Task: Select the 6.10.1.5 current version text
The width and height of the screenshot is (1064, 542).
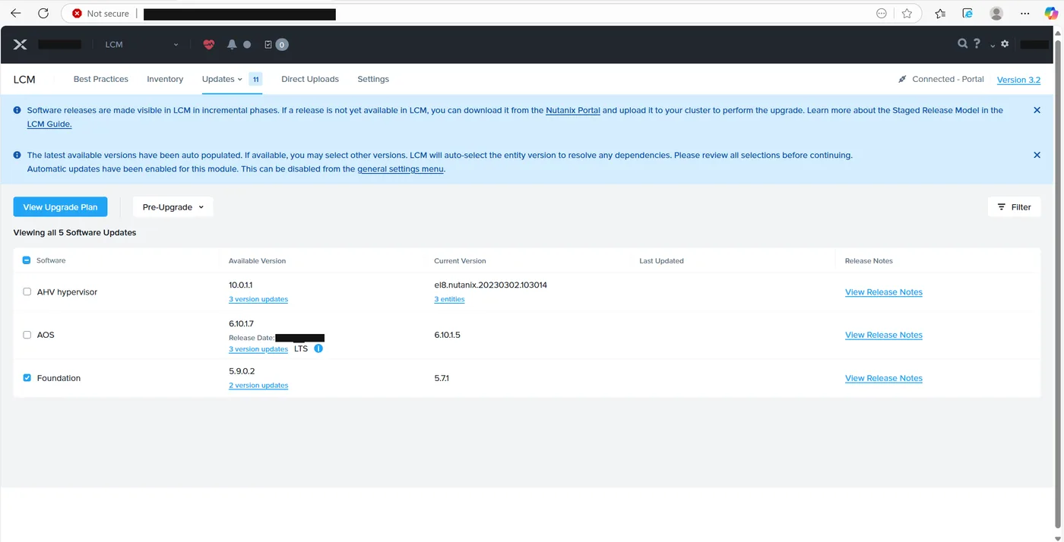Action: click(x=447, y=335)
